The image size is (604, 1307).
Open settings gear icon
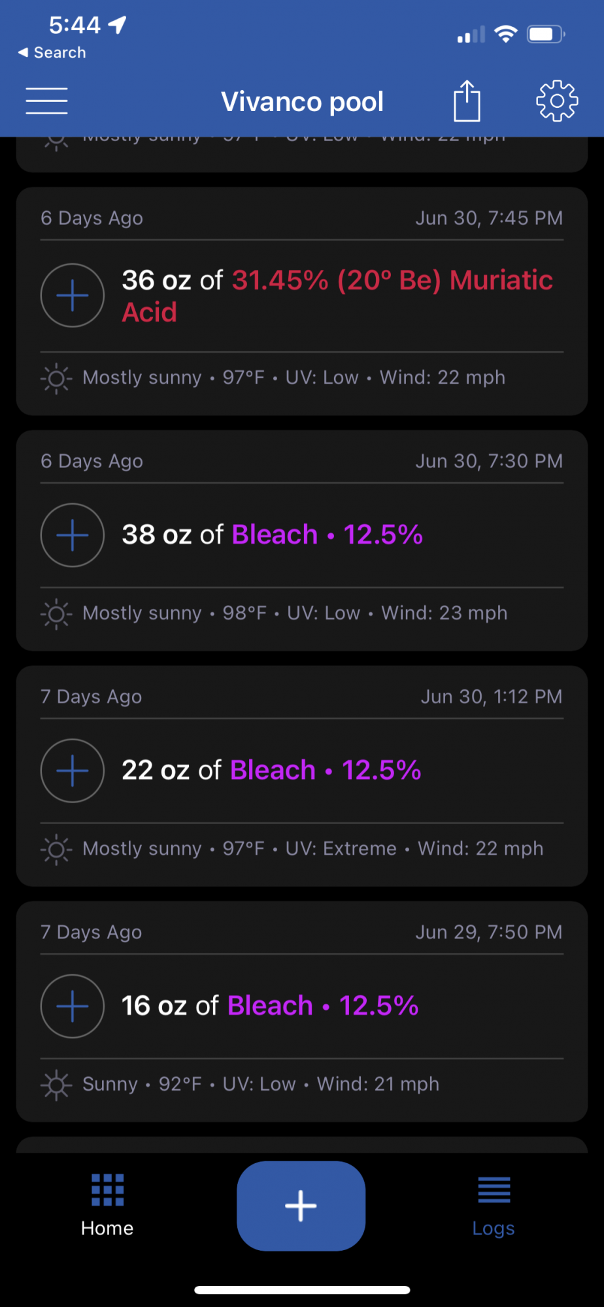coord(557,101)
